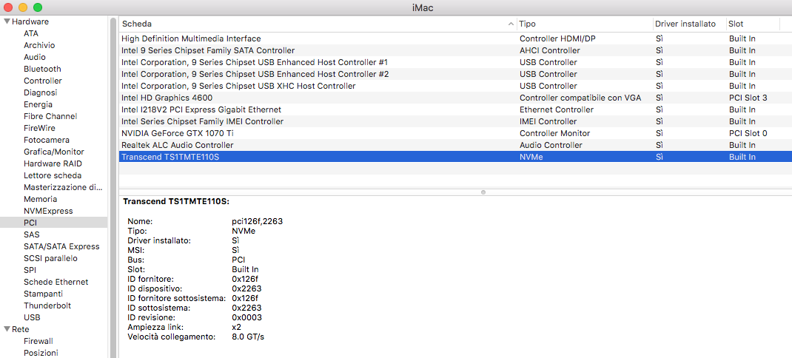Collapse the Hardware section triangle
792x358 pixels.
point(7,21)
